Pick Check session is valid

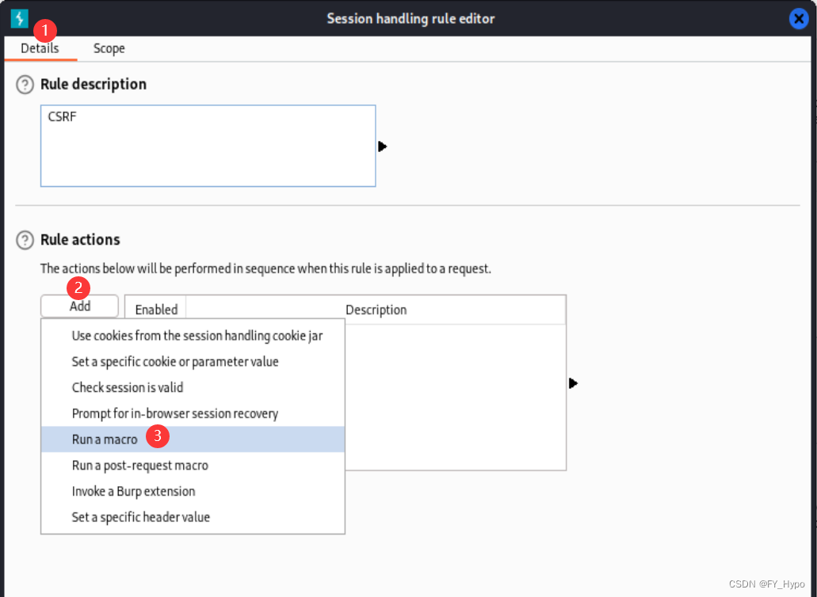(x=193, y=388)
